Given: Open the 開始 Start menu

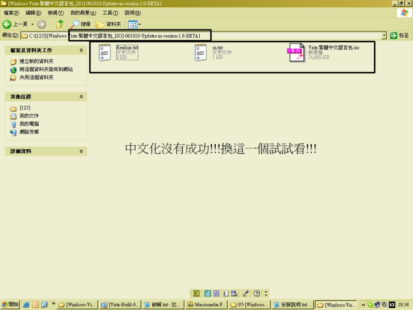Looking at the screenshot, I should tap(10, 305).
